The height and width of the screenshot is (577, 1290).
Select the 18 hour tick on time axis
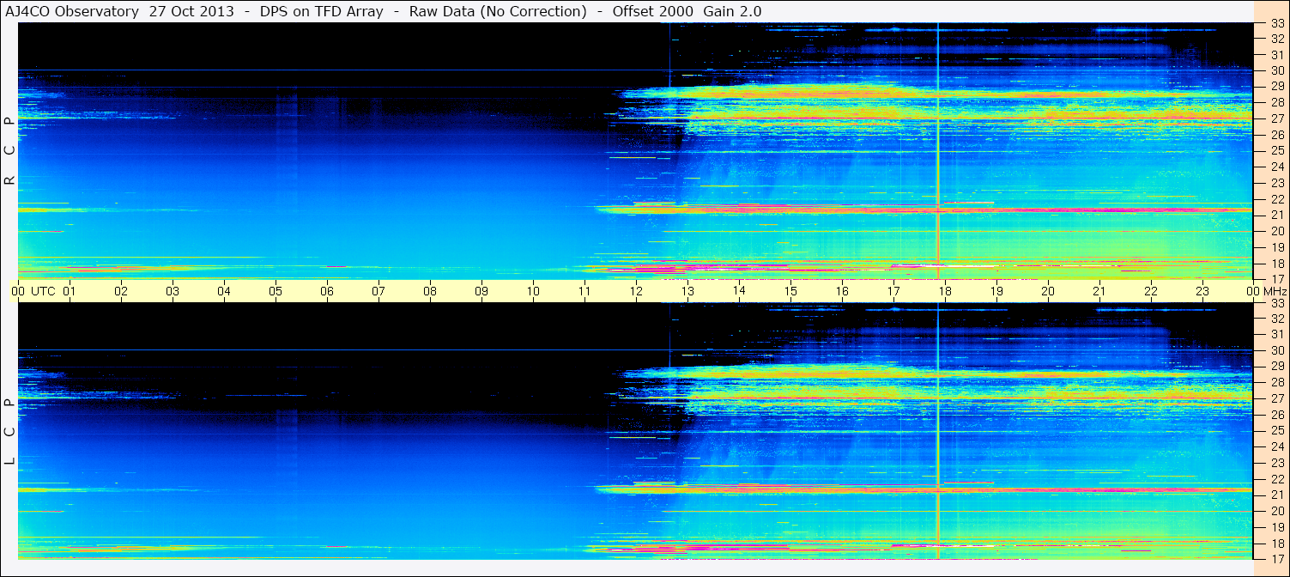pyautogui.click(x=944, y=291)
